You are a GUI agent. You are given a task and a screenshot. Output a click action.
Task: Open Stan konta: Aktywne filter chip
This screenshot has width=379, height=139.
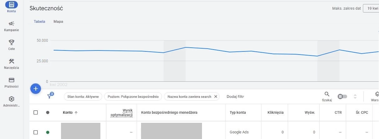[x=83, y=97]
